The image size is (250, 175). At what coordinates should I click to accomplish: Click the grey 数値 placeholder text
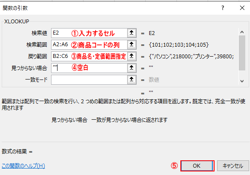[x=154, y=80]
